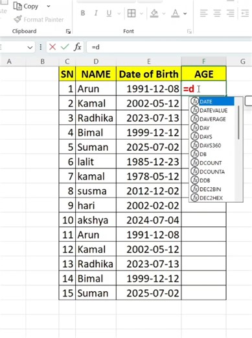The height and width of the screenshot is (338, 252).
Task: Click the date 1985-12-23
Action: pyautogui.click(x=149, y=162)
